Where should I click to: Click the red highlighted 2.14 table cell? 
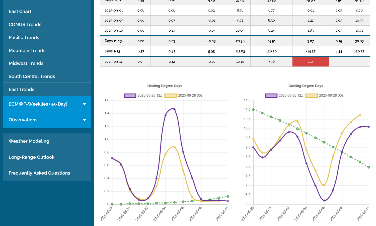coord(311,62)
